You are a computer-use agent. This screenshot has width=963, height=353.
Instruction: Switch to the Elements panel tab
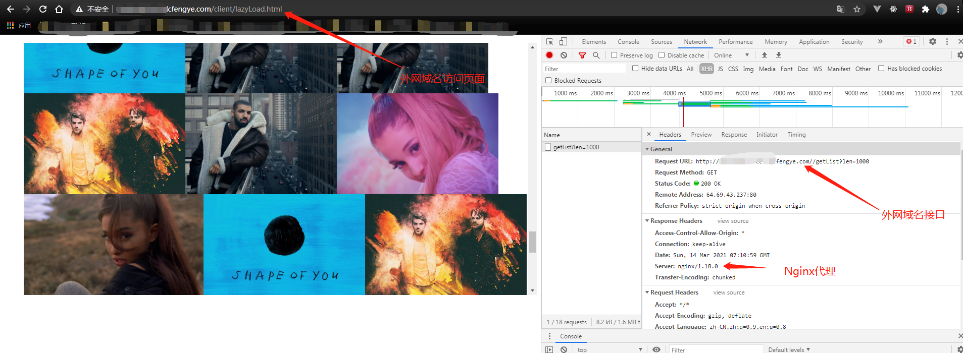(x=594, y=41)
